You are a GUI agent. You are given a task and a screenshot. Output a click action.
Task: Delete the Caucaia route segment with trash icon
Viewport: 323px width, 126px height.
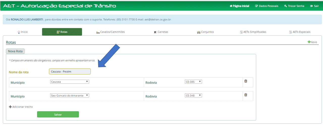[x=246, y=81]
